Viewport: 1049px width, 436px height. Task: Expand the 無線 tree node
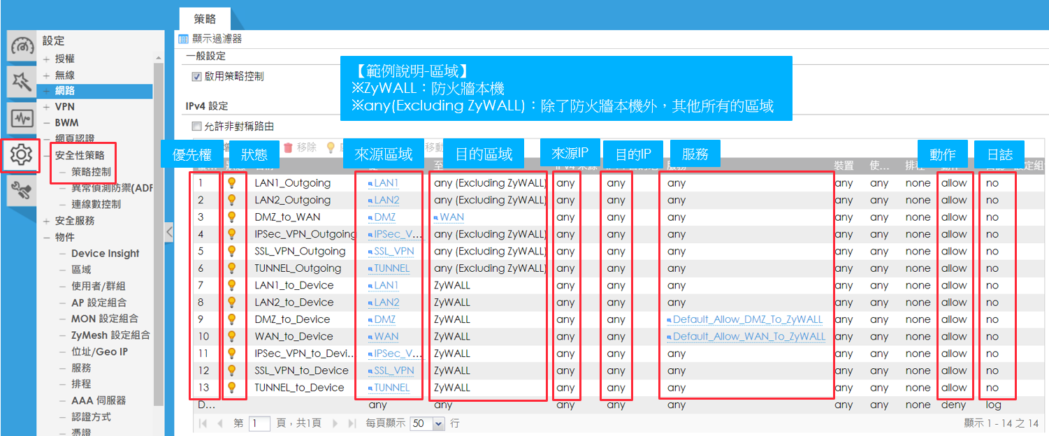pos(47,75)
